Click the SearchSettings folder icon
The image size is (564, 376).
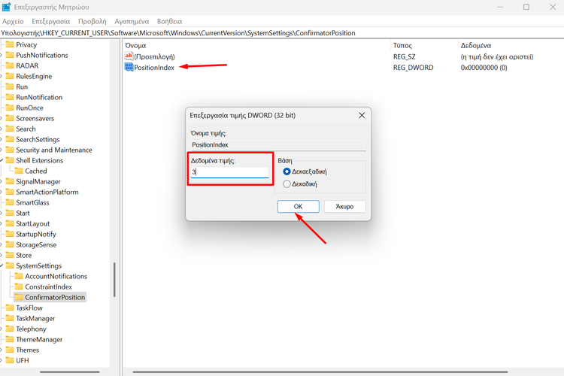pyautogui.click(x=10, y=139)
